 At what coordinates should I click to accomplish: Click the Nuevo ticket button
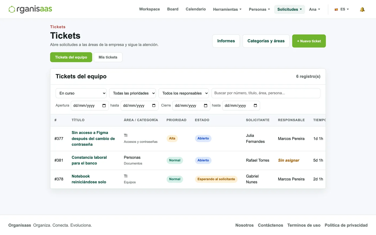point(309,41)
